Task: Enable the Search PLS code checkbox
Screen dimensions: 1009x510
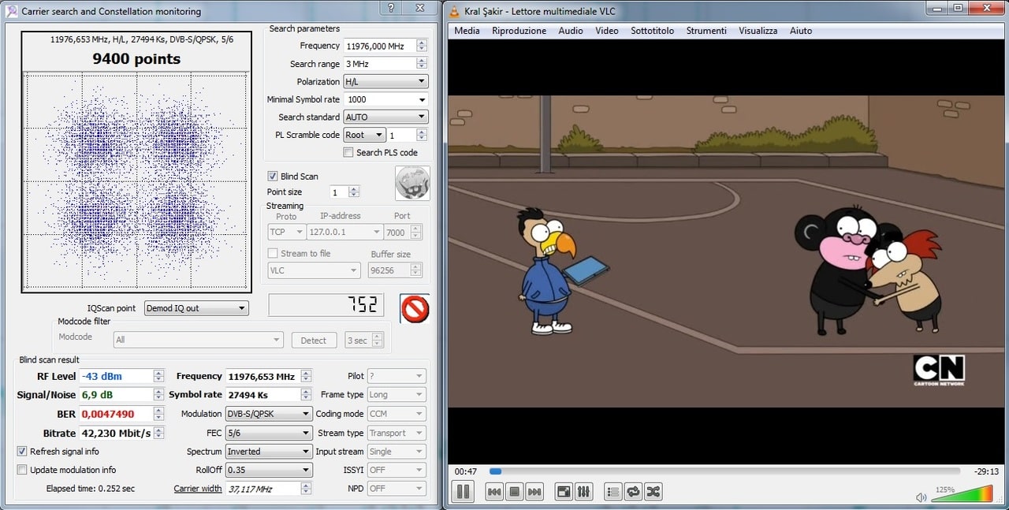Action: point(348,152)
